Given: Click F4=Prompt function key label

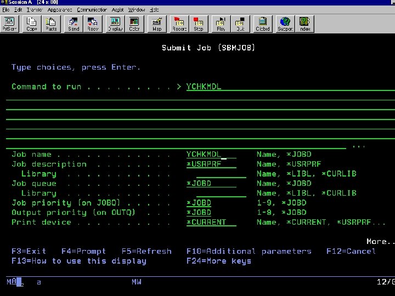Looking at the screenshot, I should (83, 251).
